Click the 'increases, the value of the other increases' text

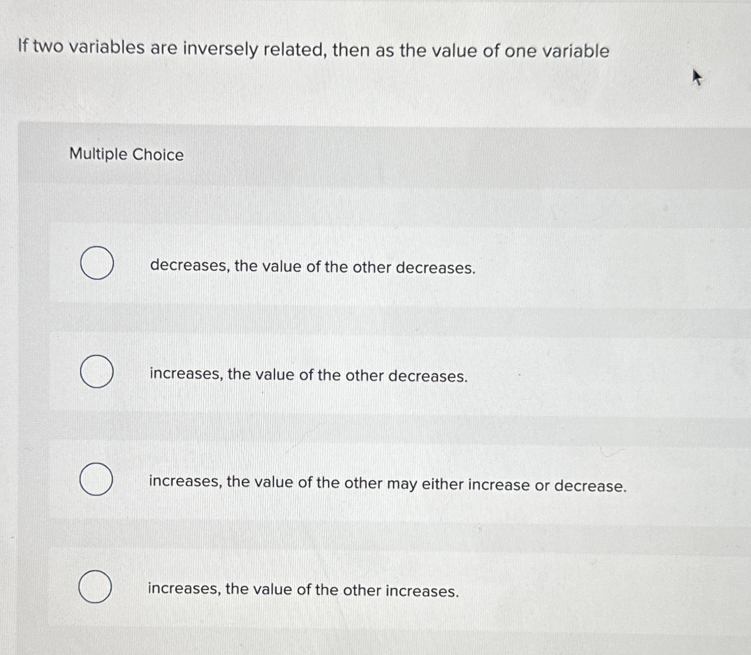point(303,589)
